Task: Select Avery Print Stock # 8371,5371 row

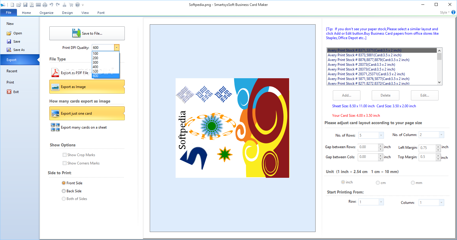Action: (382, 50)
